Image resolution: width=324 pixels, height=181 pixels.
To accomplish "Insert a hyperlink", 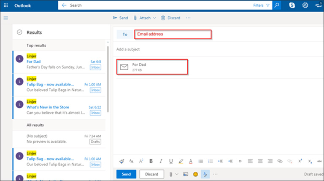I will pos(280,161).
